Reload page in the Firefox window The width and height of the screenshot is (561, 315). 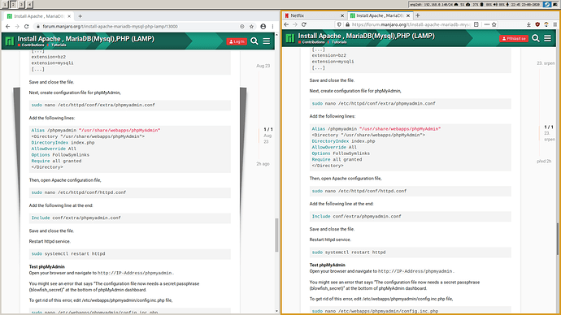click(x=304, y=24)
